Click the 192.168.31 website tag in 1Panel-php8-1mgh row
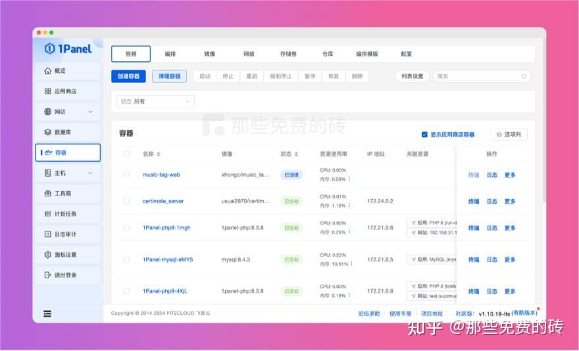Screen dimensions: 579x351 click(x=432, y=233)
